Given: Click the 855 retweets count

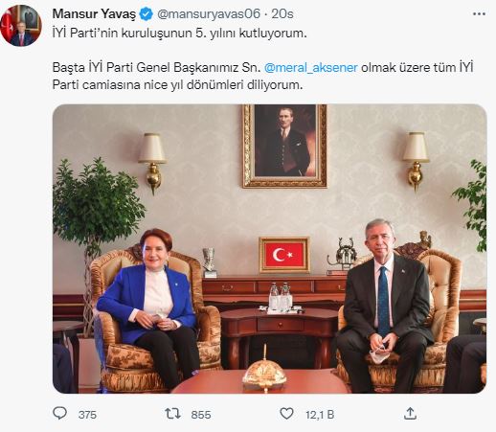Looking at the screenshot, I should 201,415.
